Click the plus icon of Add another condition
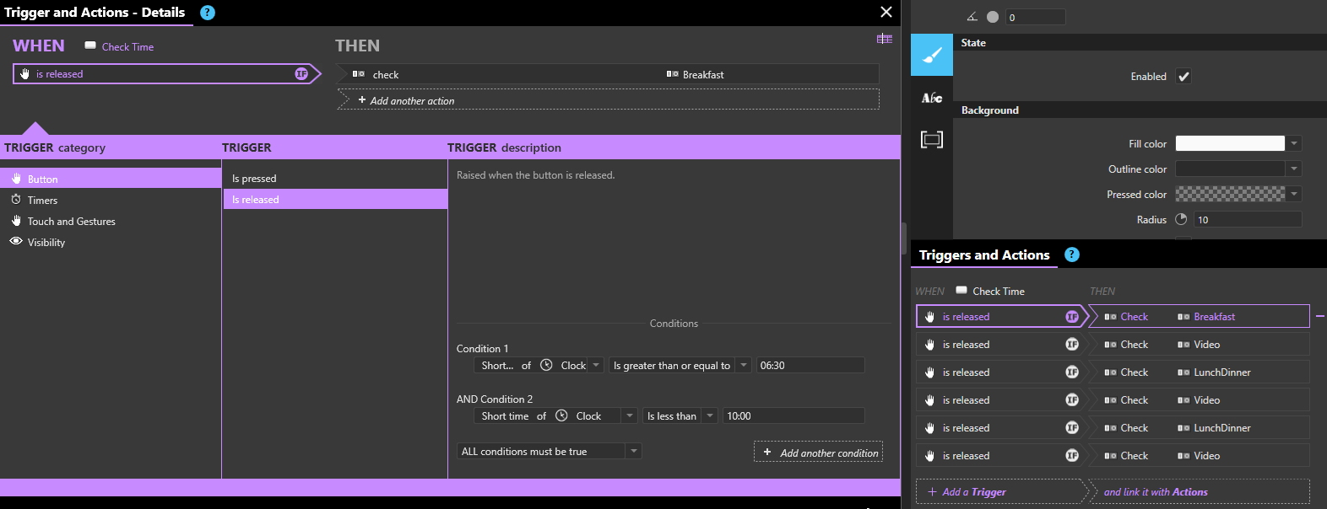 point(767,453)
